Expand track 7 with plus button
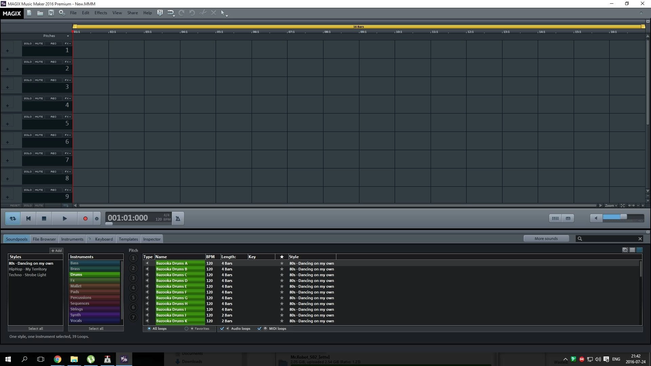The height and width of the screenshot is (366, 651). pos(7,161)
